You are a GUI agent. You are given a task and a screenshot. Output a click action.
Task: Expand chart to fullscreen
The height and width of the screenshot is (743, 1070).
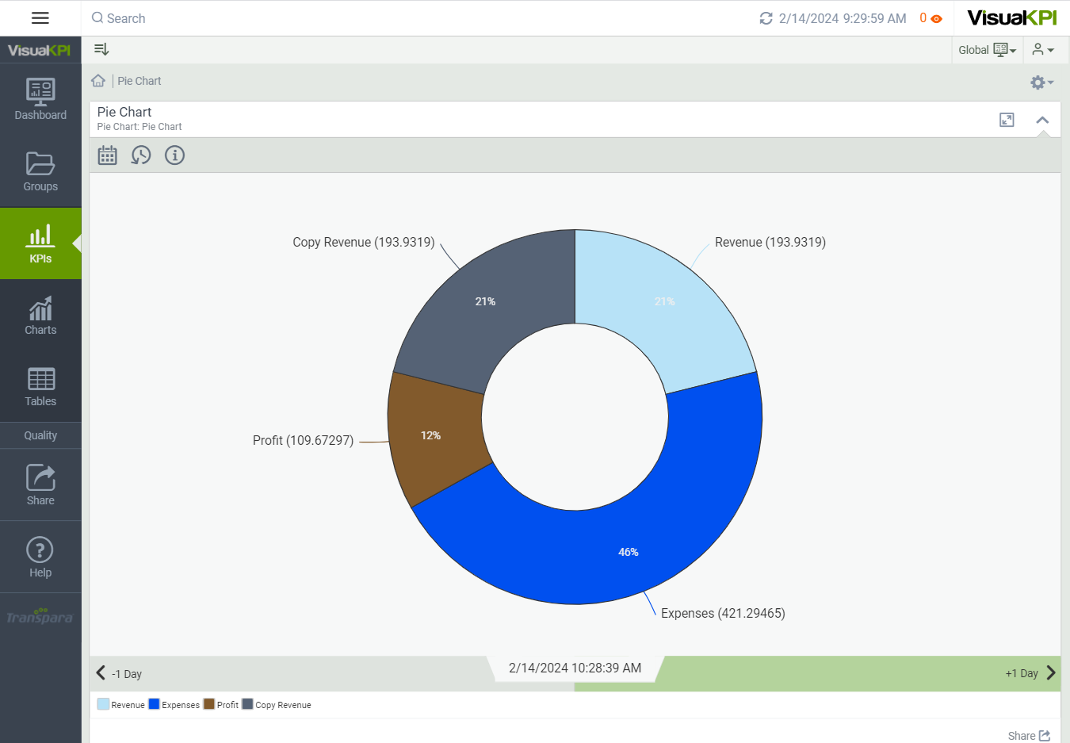click(x=1007, y=120)
